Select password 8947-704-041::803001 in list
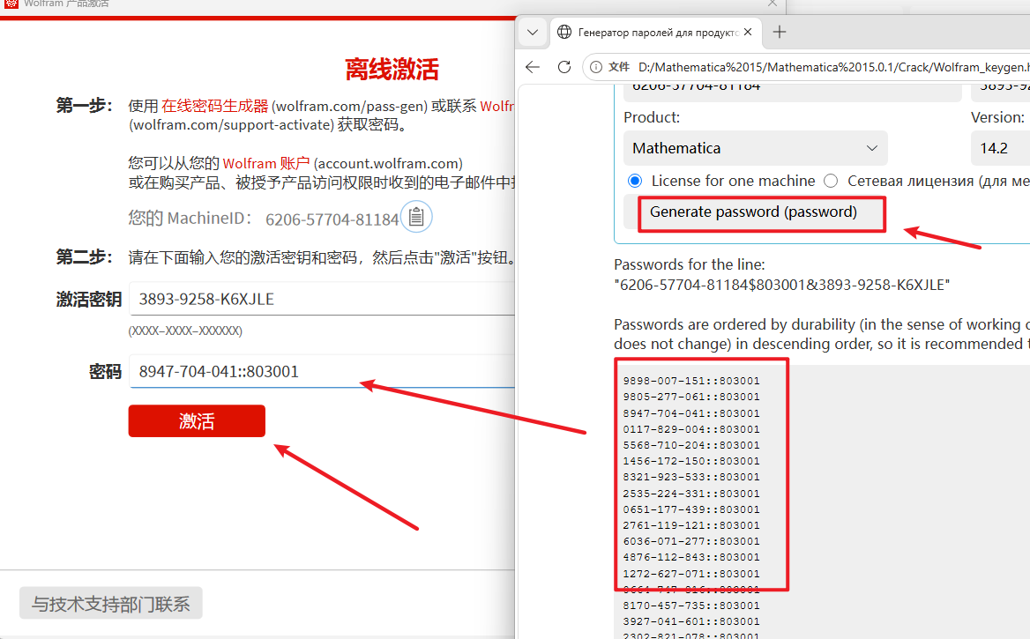1030x639 pixels. [x=691, y=413]
